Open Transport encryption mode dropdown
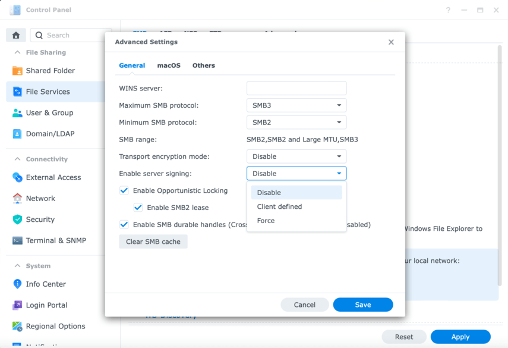This screenshot has height=348, width=508. (296, 156)
